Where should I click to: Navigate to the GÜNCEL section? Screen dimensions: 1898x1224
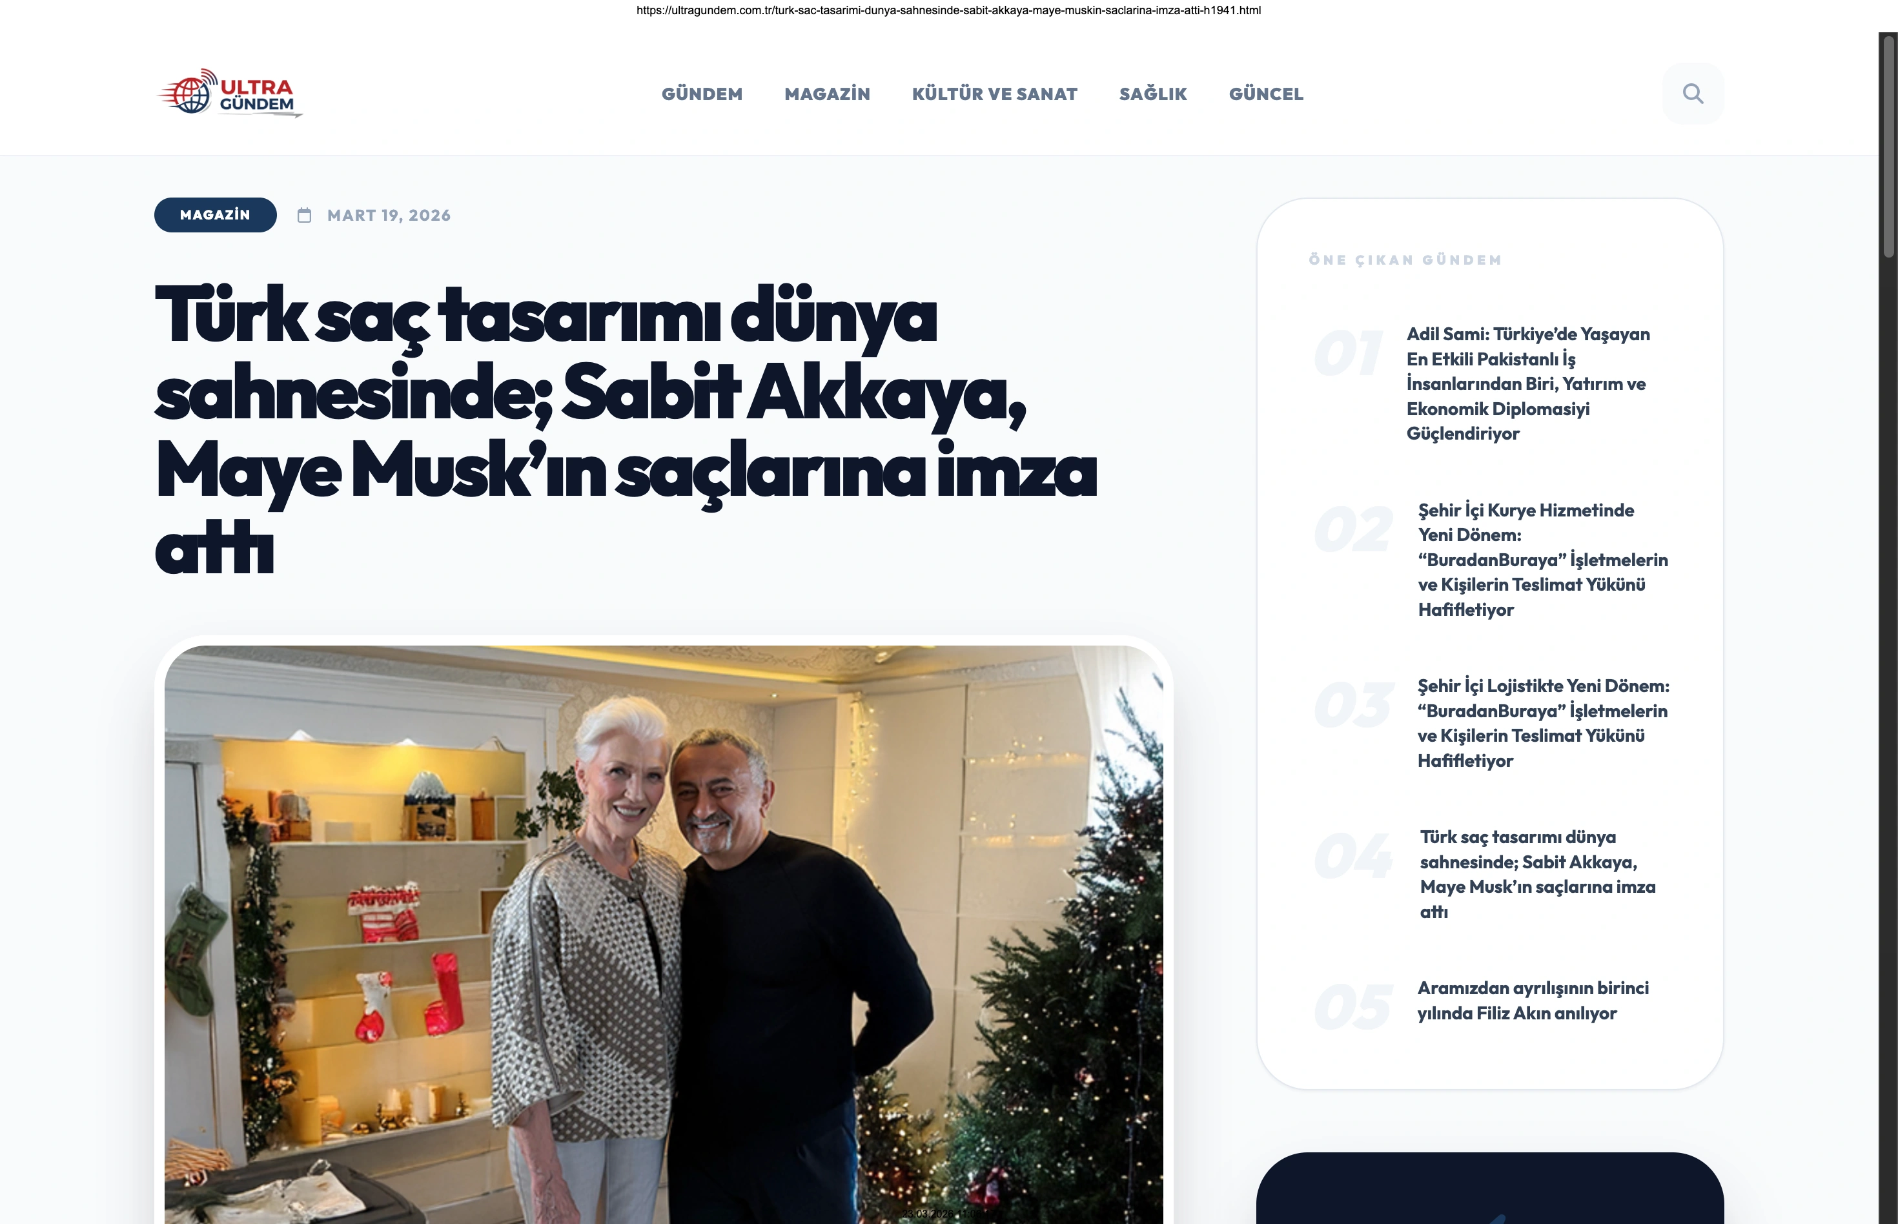(x=1266, y=94)
